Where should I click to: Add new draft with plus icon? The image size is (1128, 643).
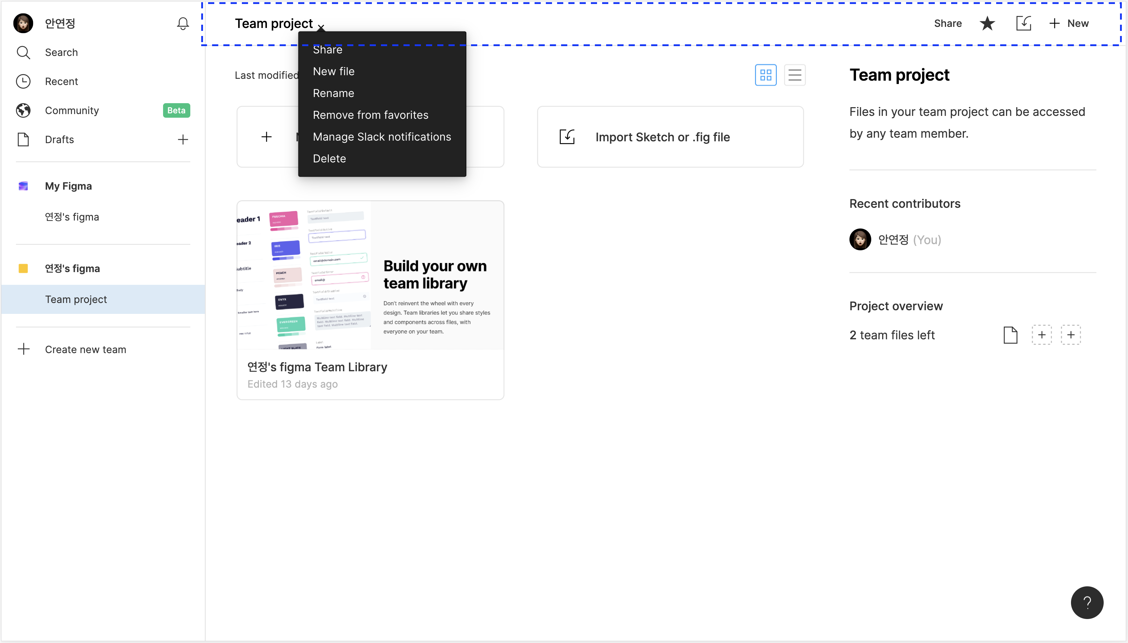[x=183, y=139]
